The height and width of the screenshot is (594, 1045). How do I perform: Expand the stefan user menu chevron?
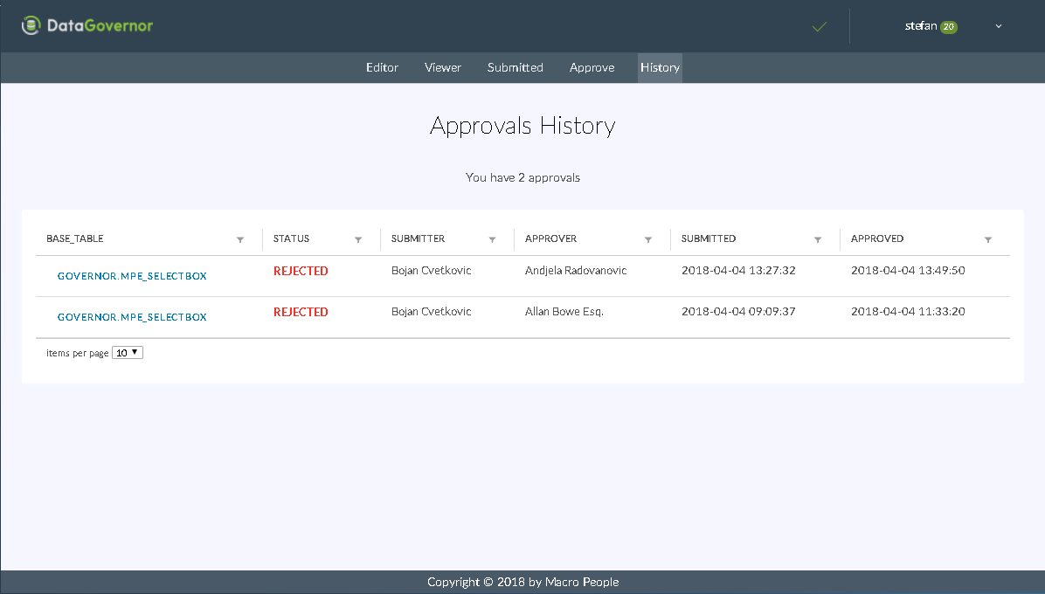click(999, 26)
